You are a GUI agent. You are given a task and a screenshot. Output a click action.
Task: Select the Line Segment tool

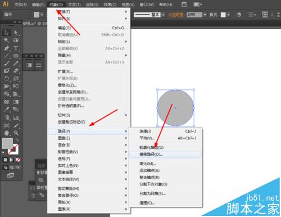[x=6, y=56]
